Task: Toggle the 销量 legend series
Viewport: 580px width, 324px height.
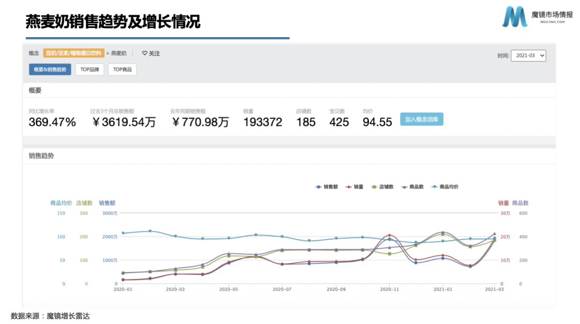Action: (354, 186)
